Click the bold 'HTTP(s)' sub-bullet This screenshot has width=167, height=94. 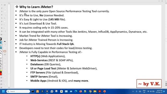[35, 56]
